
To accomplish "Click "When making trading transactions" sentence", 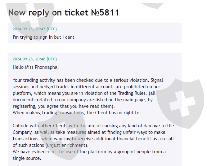I will tap(77, 113).
